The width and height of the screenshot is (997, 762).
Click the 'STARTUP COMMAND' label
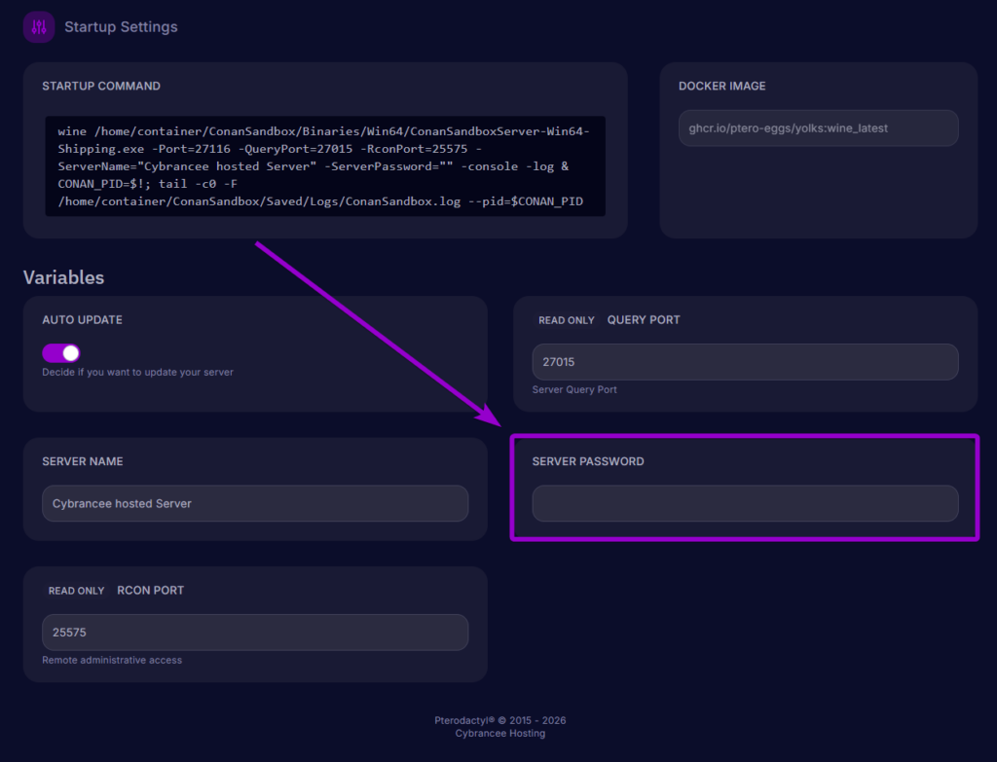tap(101, 86)
